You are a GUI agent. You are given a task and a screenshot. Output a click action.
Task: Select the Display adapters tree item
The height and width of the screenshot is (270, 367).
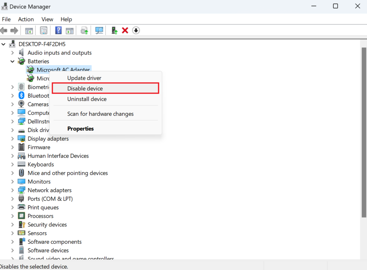coord(48,139)
